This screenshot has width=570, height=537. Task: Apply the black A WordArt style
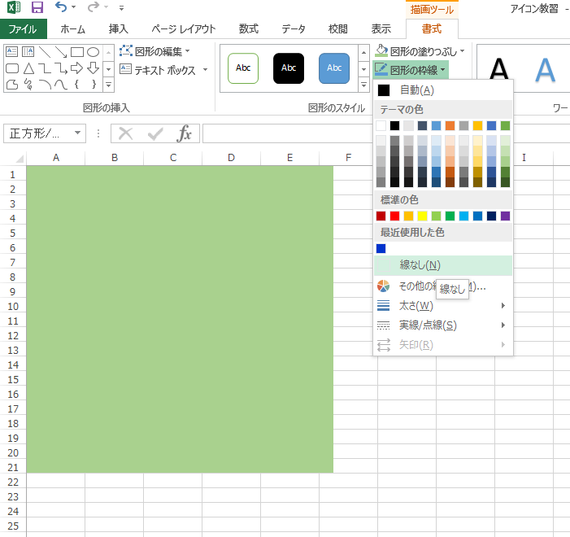pos(498,69)
